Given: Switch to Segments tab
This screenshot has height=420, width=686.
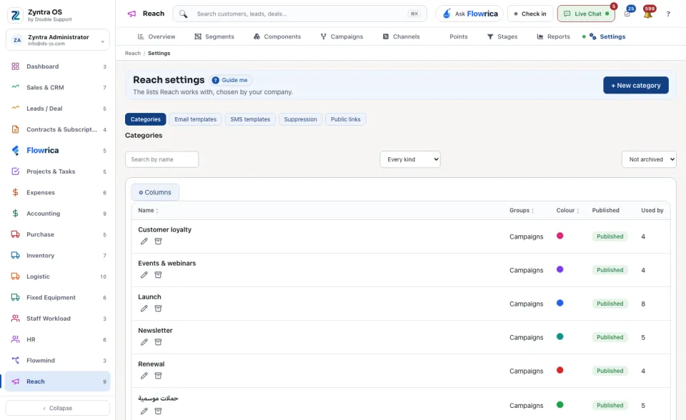Looking at the screenshot, I should (214, 36).
